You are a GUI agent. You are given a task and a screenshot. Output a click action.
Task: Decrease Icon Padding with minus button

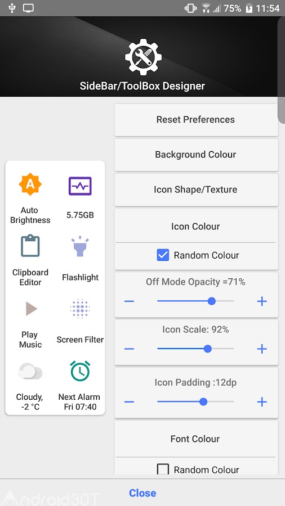click(x=129, y=401)
